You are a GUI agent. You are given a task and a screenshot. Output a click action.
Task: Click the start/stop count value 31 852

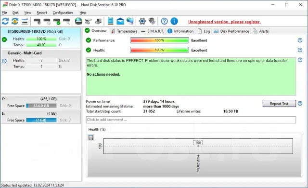coord(149,111)
